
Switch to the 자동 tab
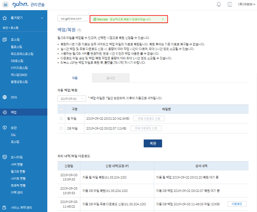click(75, 78)
